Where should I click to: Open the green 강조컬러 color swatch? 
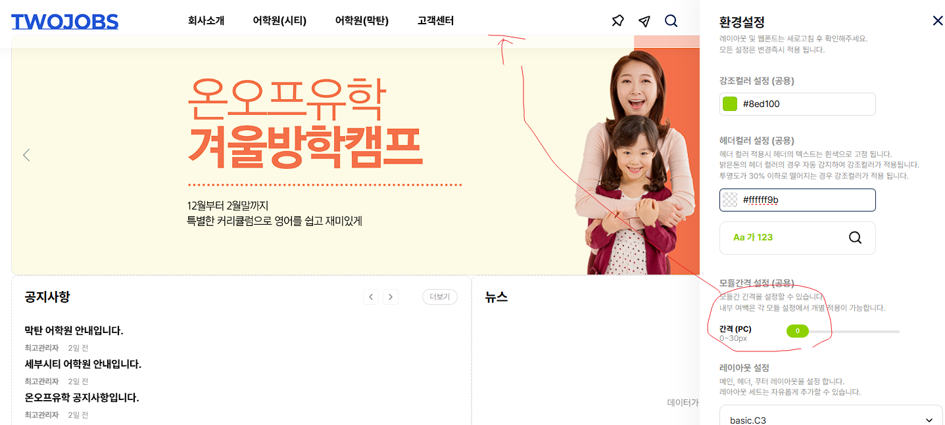[x=730, y=104]
